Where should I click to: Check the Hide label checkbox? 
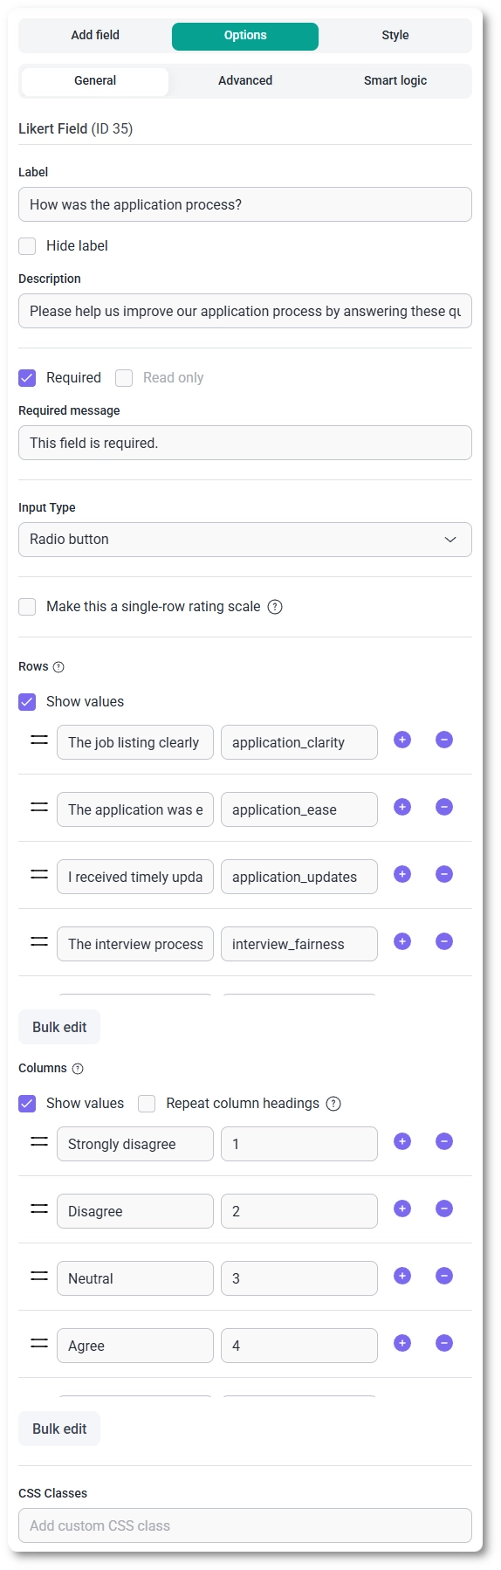point(27,246)
